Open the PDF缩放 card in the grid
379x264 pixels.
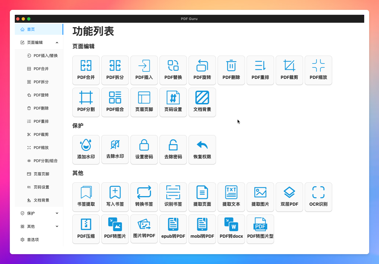coord(318,70)
